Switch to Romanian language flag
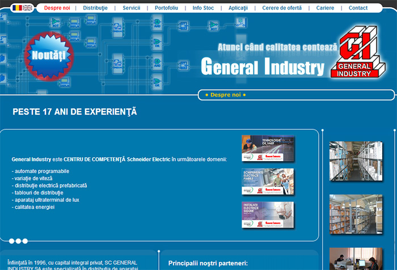Viewport: 397px width, 270px height. point(17,8)
